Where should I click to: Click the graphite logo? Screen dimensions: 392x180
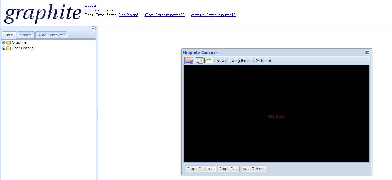43,14
